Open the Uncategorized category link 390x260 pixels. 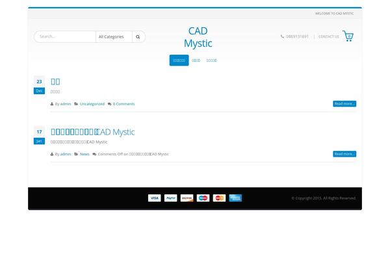coord(92,104)
